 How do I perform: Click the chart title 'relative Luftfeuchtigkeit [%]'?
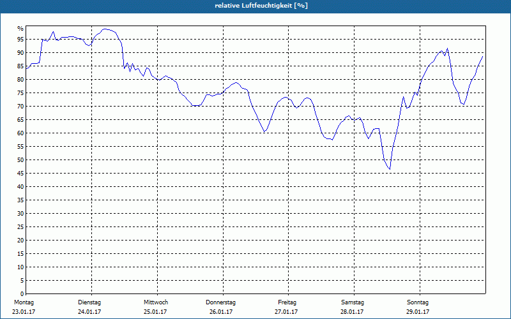click(261, 6)
